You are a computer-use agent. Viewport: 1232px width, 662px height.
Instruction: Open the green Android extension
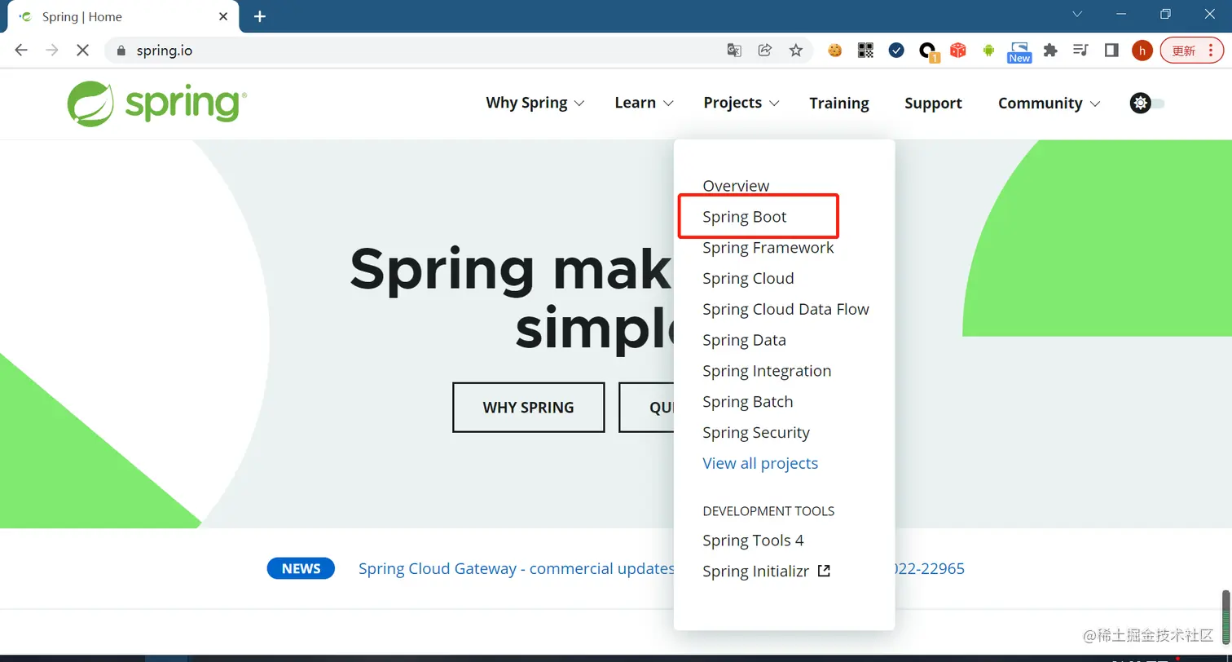tap(988, 51)
